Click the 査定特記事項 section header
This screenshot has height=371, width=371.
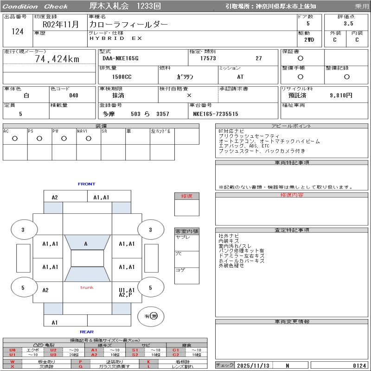point(291,230)
